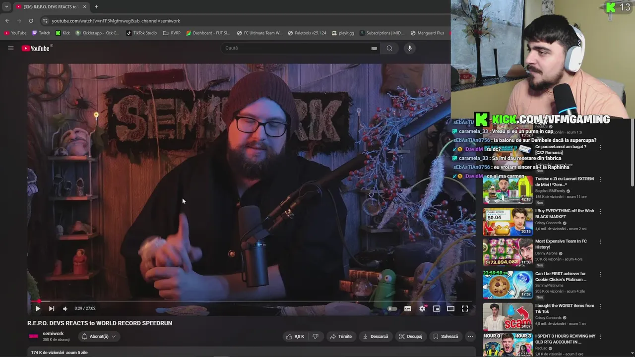The width and height of the screenshot is (635, 357).
Task: Open the semiwork channel name link
Action: tap(53, 334)
